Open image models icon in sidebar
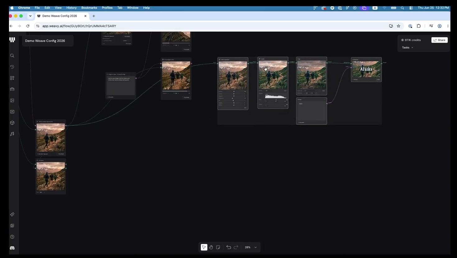The width and height of the screenshot is (457, 258). 12,100
